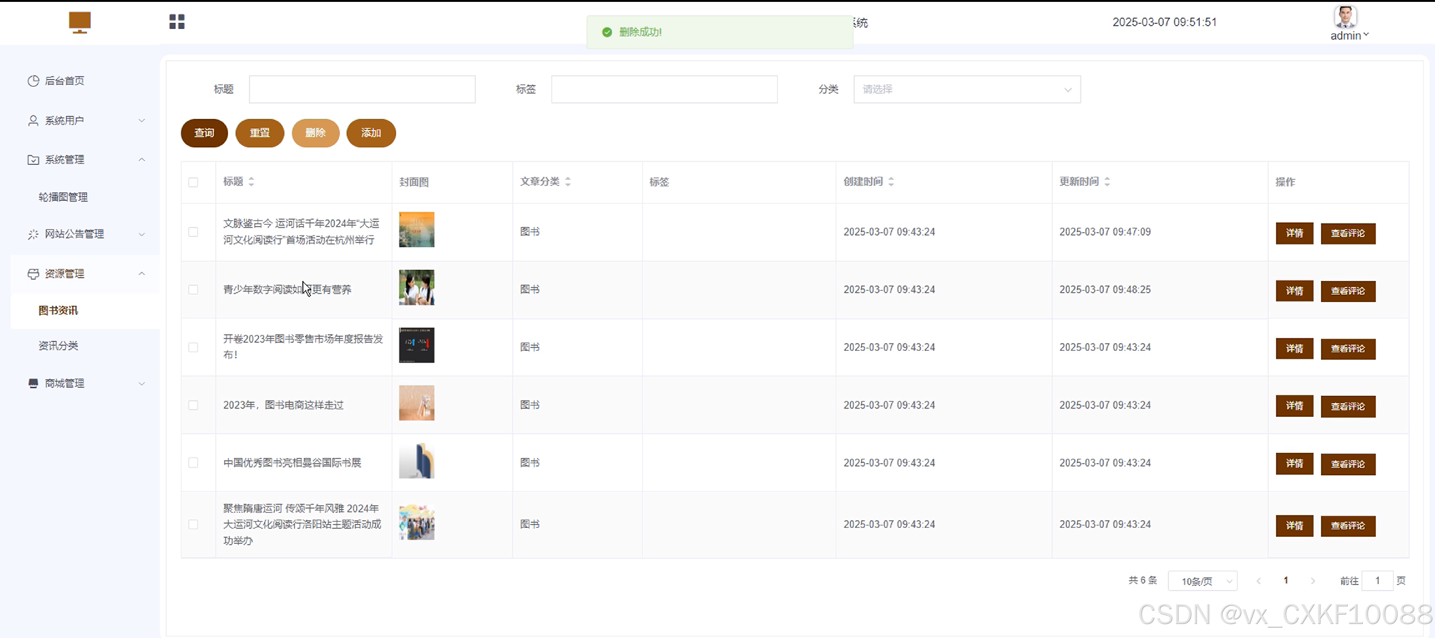The height and width of the screenshot is (638, 1435).
Task: Click the grid menu icon in header
Action: pos(177,22)
